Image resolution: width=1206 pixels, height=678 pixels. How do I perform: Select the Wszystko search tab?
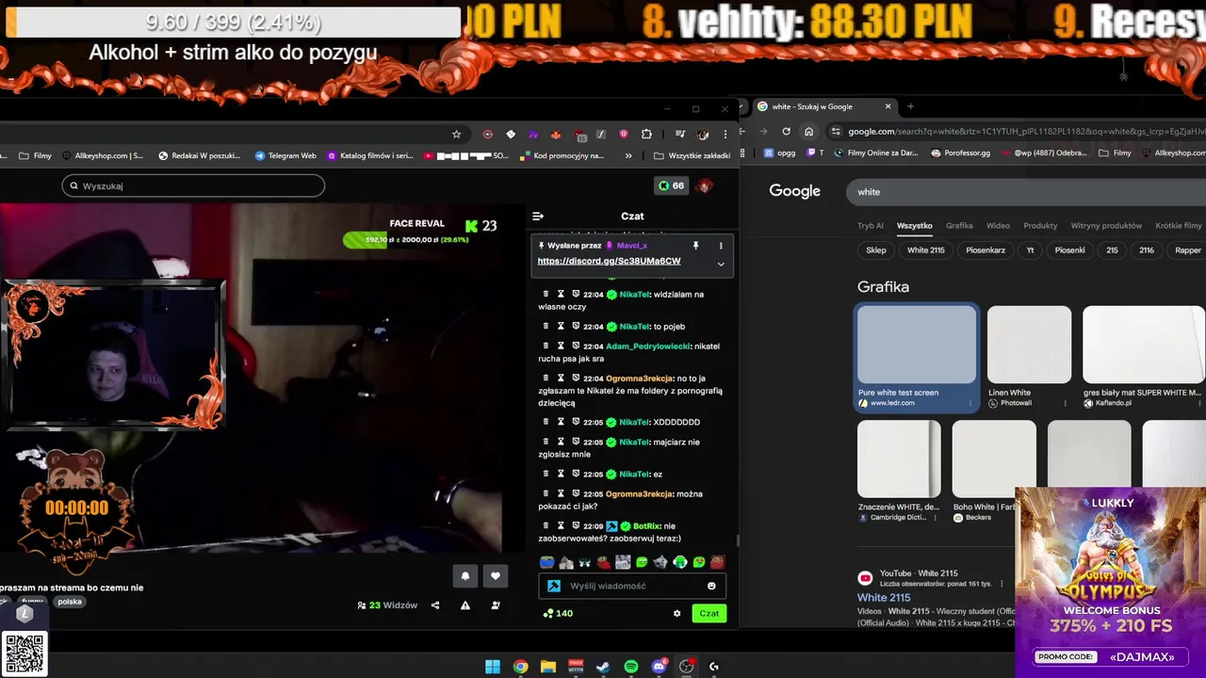tap(914, 226)
